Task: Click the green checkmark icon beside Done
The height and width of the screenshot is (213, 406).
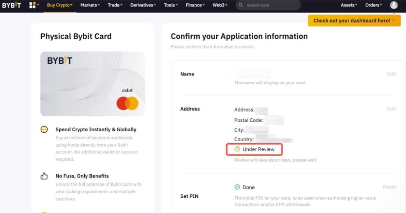Action: tap(237, 187)
